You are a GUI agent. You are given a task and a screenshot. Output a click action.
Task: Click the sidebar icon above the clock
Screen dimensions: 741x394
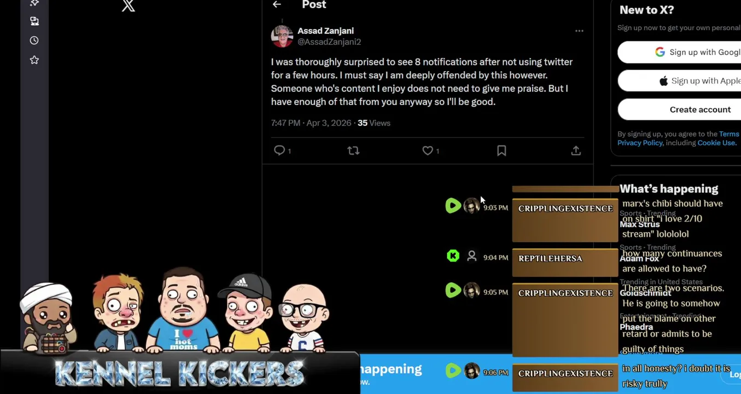[x=34, y=21]
